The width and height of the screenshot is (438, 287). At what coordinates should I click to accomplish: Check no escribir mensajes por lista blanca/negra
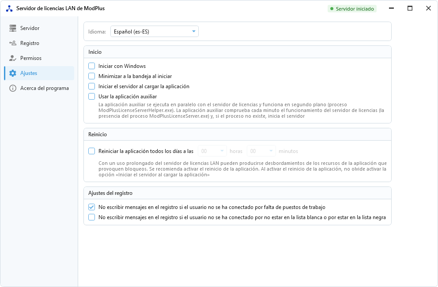92,217
